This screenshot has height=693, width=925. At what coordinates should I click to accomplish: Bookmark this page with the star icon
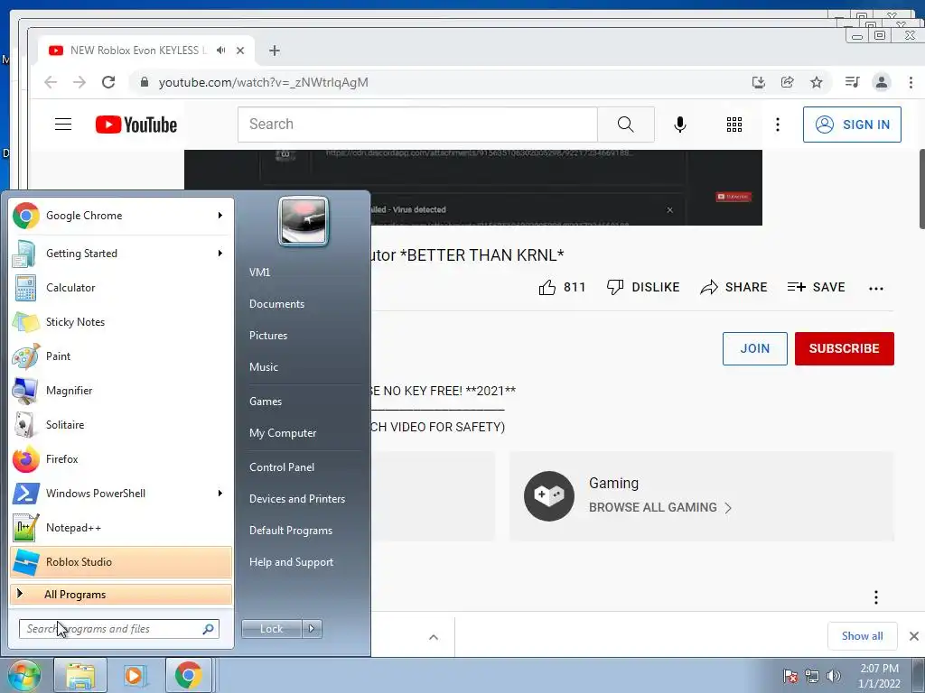point(817,82)
